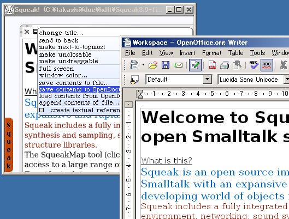Toggle the Edit File mode button

195,65
